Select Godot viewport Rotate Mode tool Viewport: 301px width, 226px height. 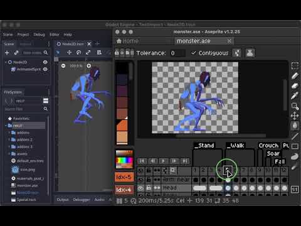(x=78, y=53)
